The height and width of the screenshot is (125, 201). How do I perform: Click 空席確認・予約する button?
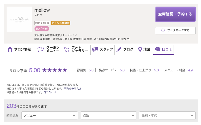coord(175,14)
